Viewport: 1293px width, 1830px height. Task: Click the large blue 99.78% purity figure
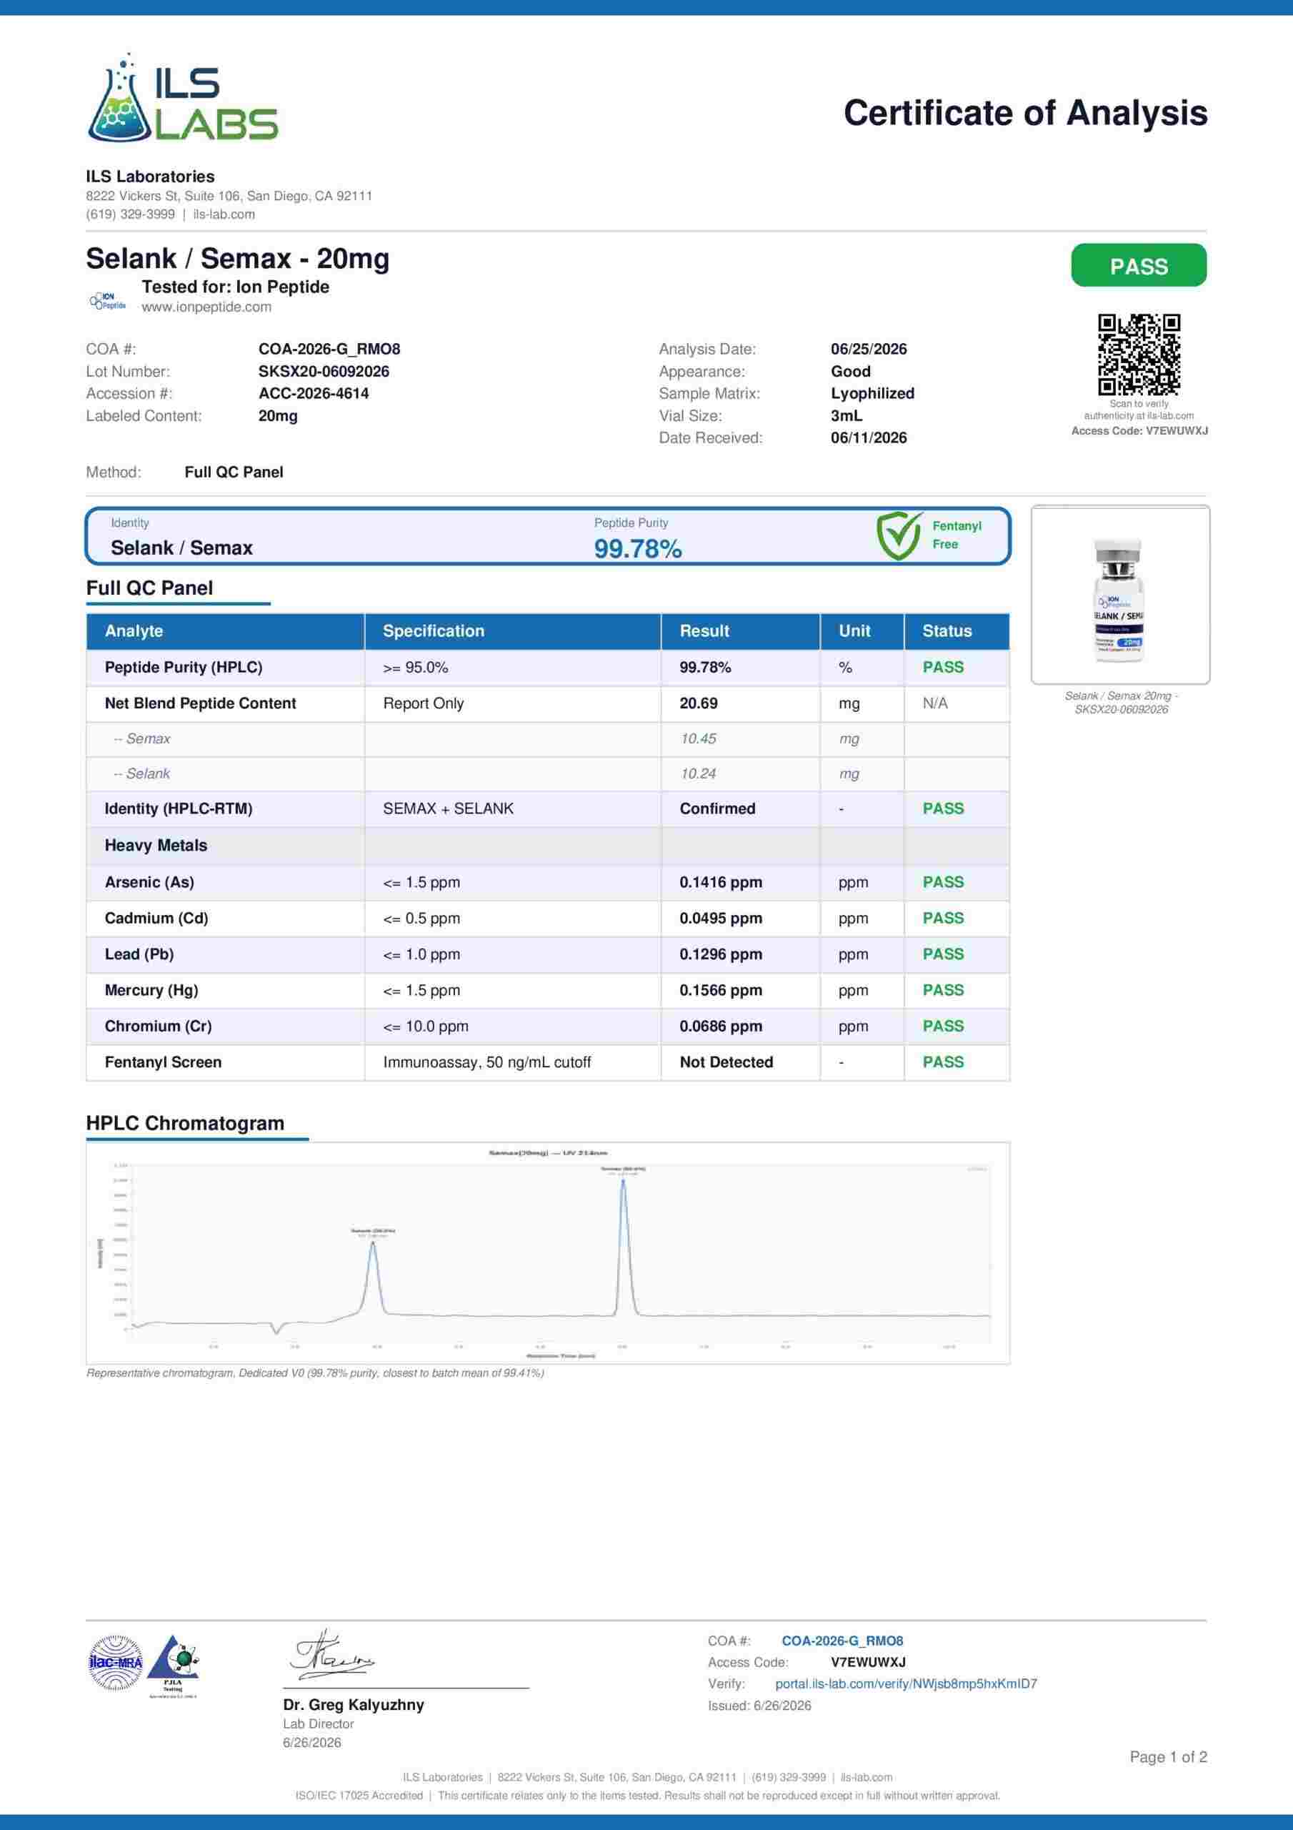637,548
